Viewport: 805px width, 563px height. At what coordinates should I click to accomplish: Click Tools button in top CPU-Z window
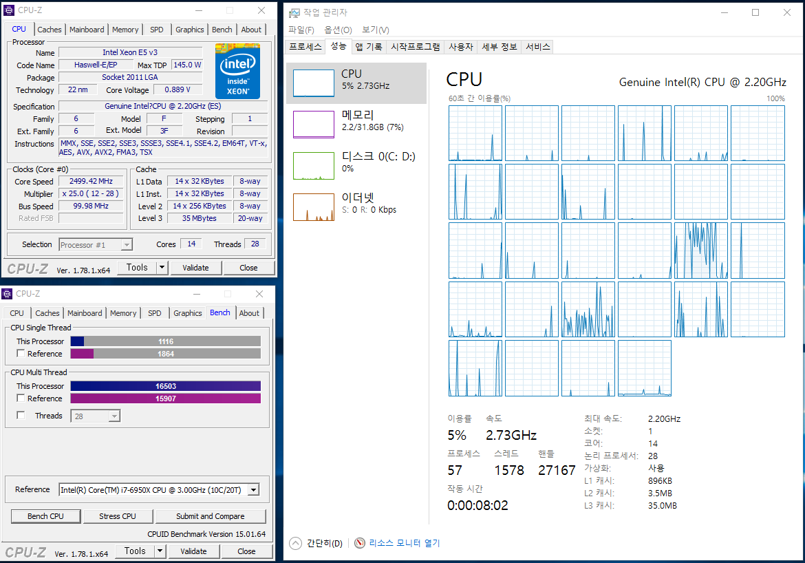pyautogui.click(x=136, y=267)
